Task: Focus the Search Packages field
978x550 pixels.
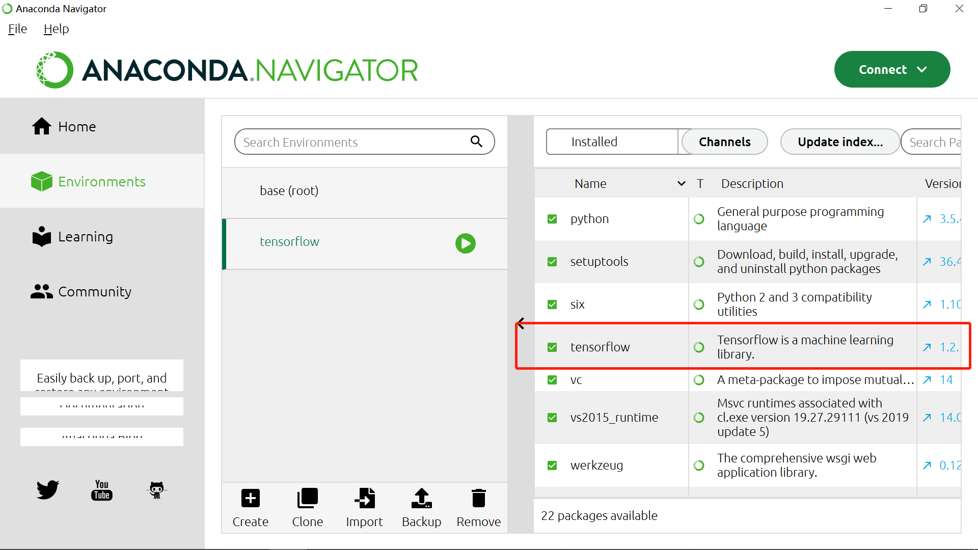Action: [x=931, y=142]
